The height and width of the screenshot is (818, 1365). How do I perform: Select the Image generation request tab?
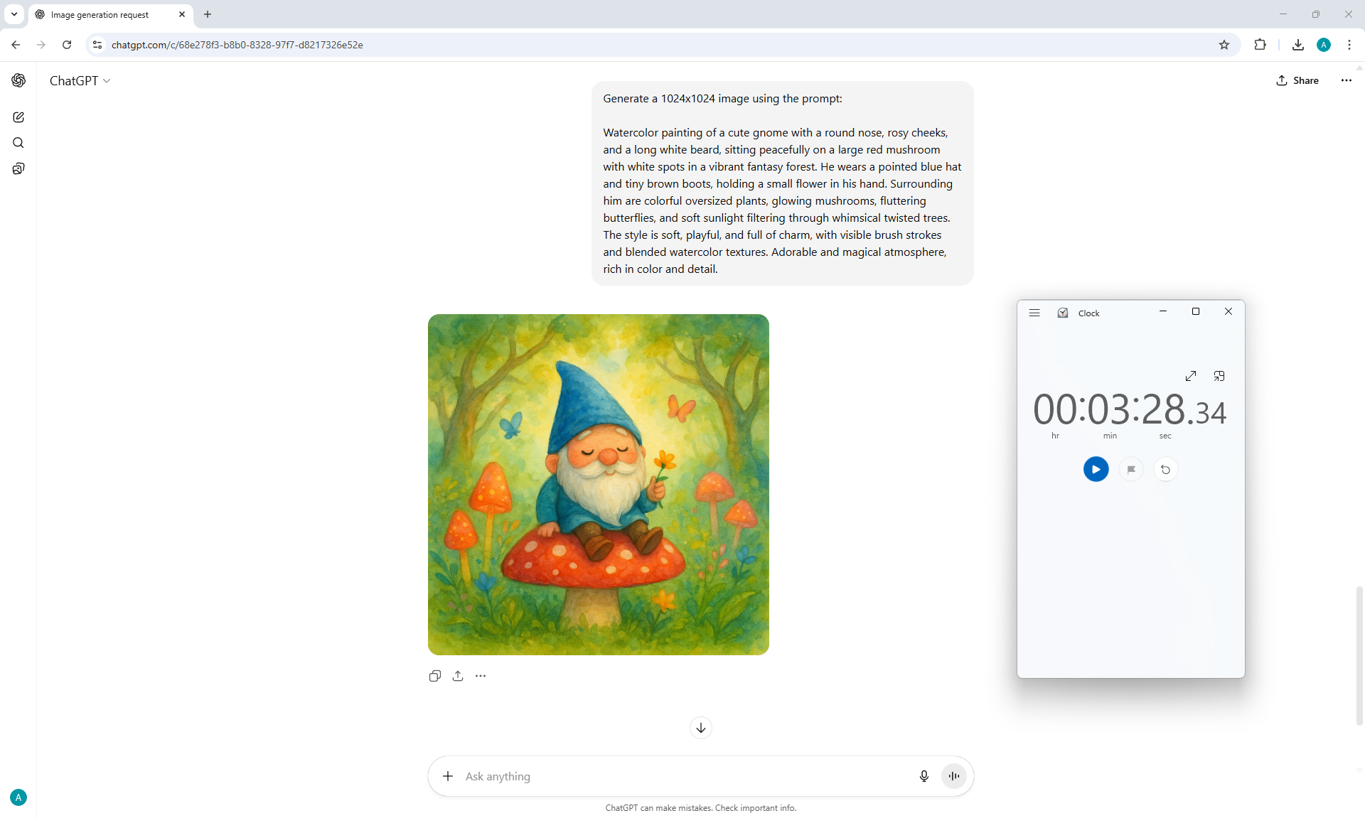click(100, 14)
